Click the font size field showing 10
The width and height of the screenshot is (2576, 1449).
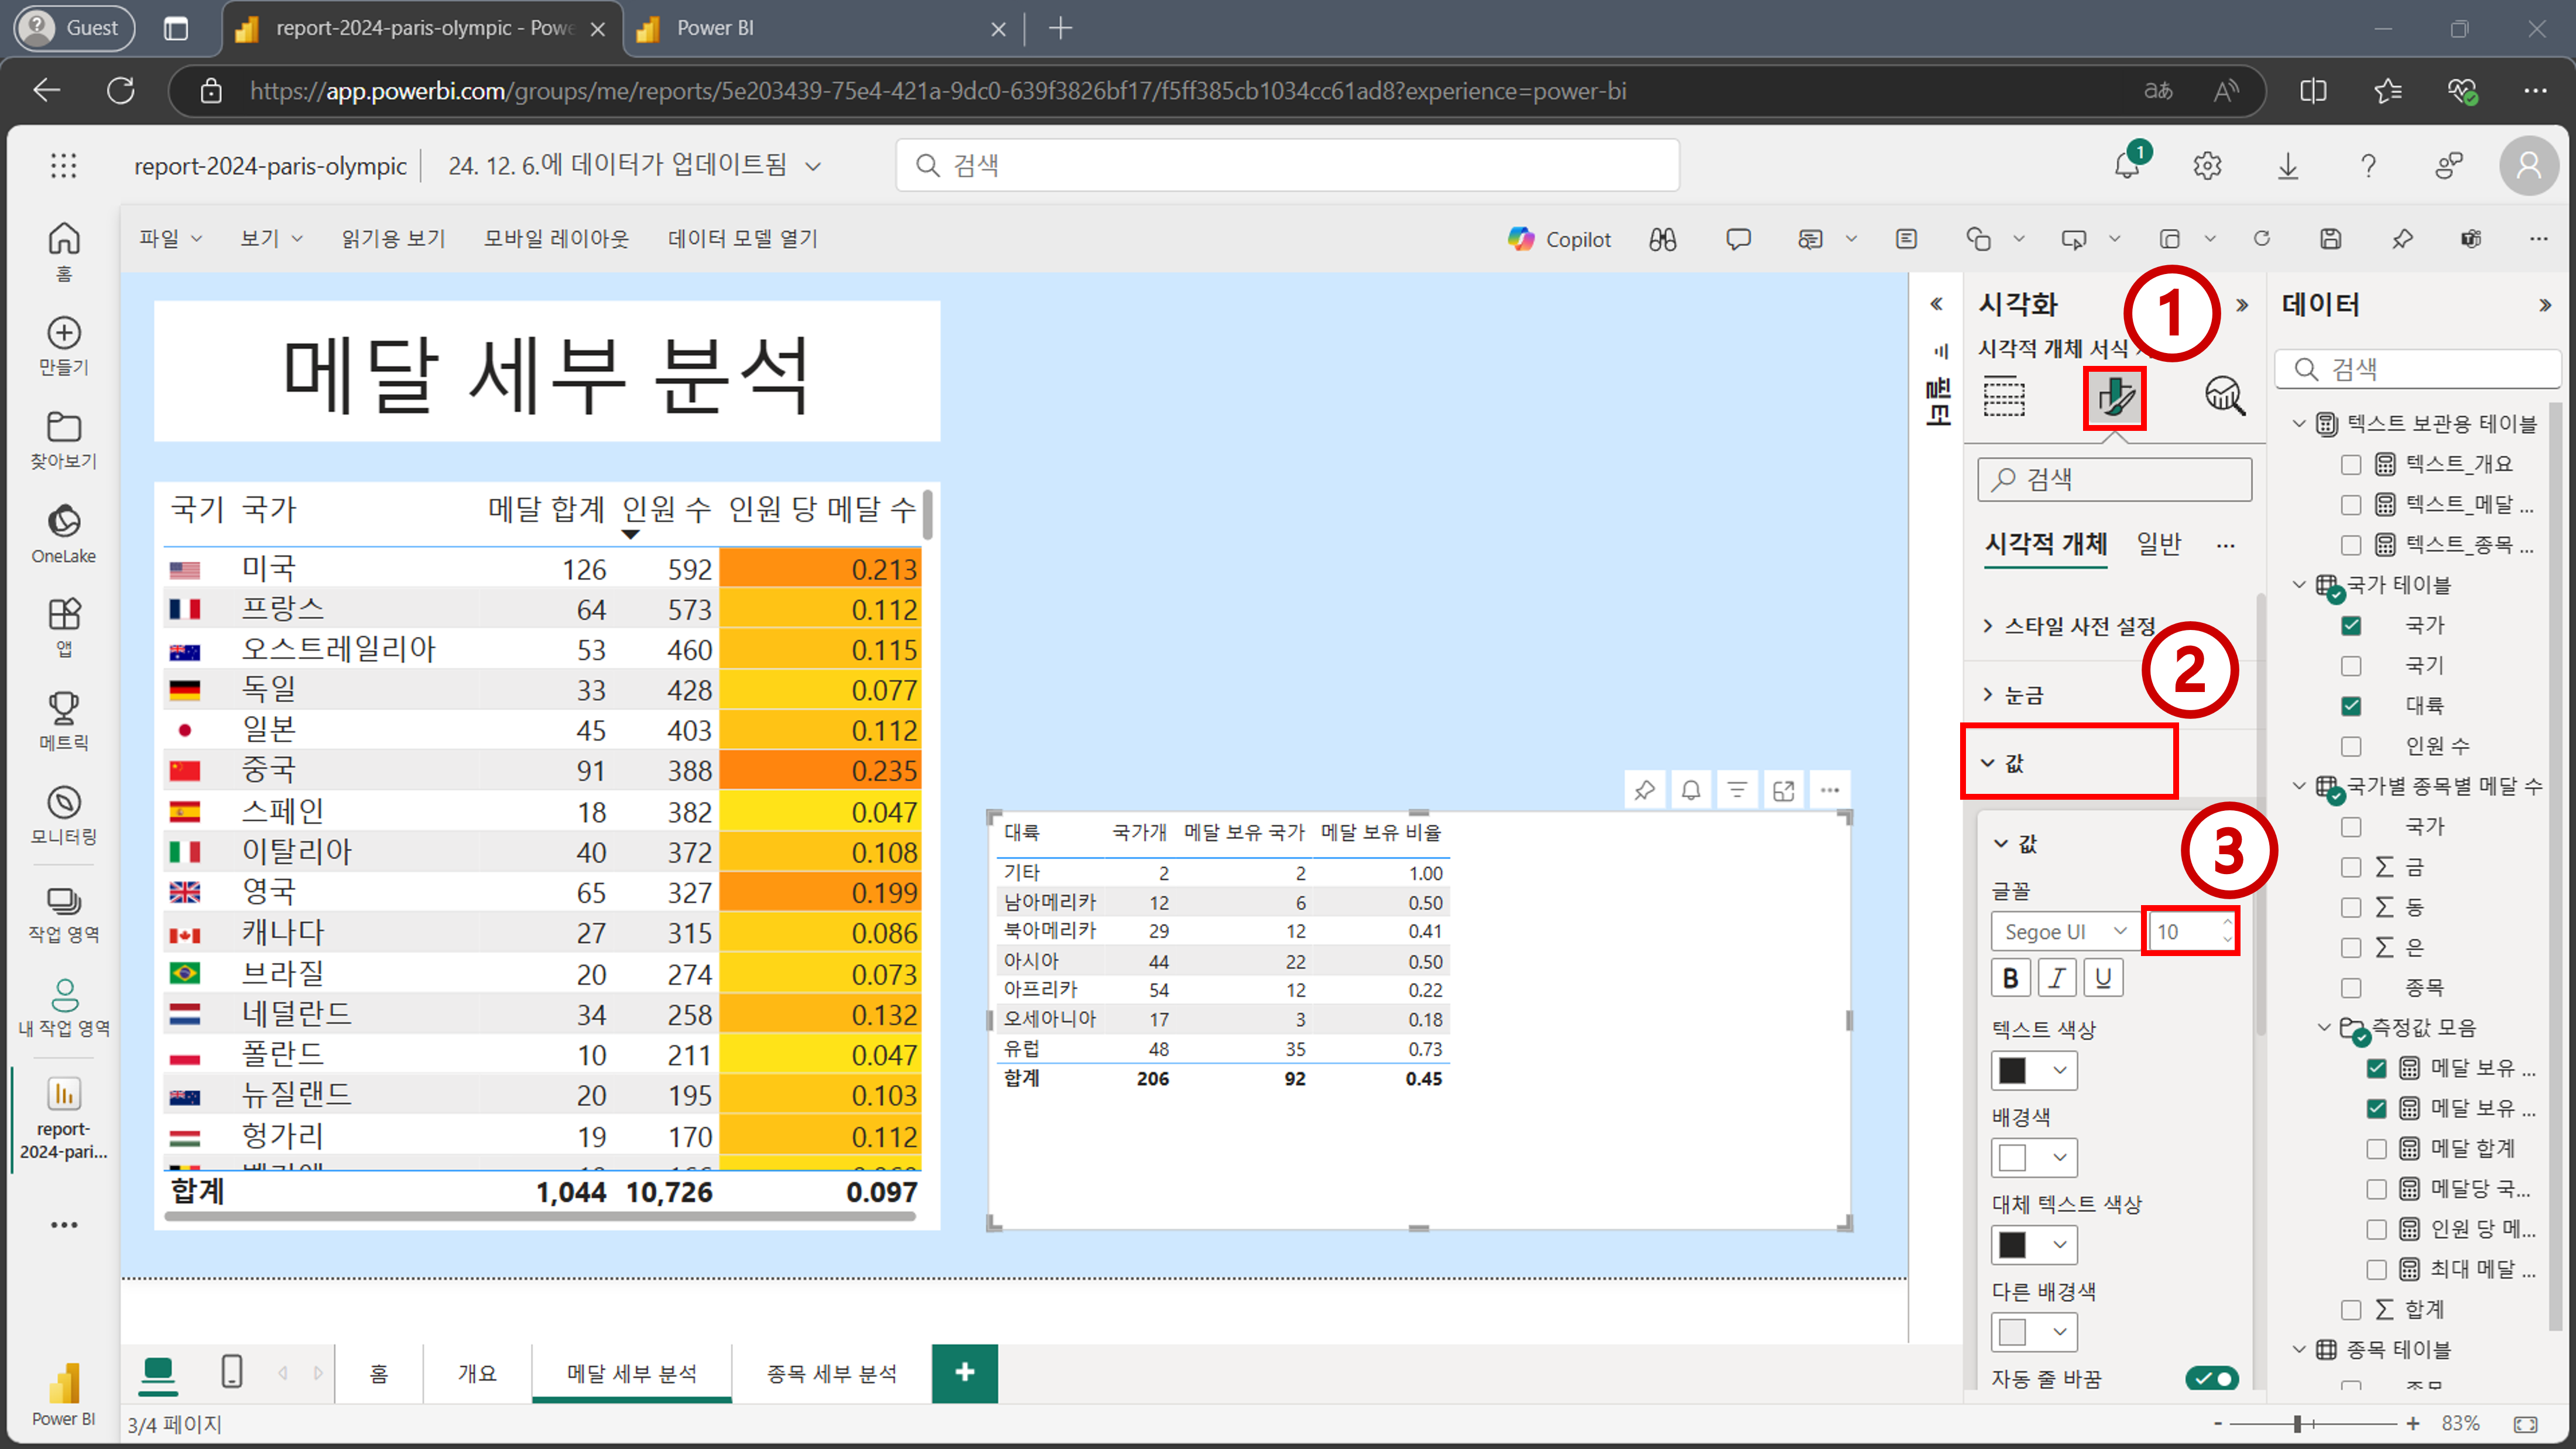tap(2190, 932)
